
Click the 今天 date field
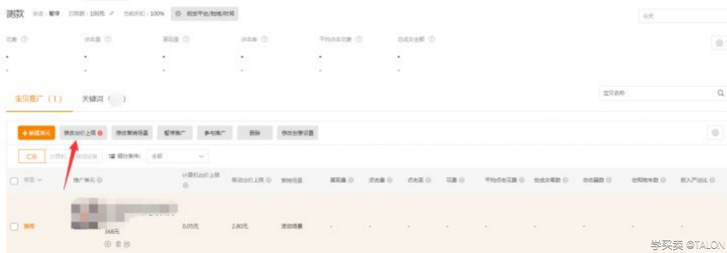point(682,16)
